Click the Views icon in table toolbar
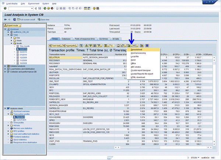 tap(123, 46)
